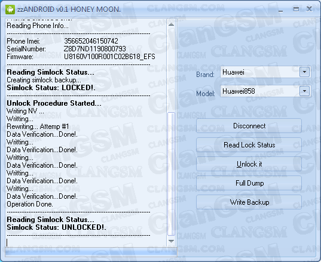Click the Read Lock Status button
The width and height of the screenshot is (321, 262).
click(249, 145)
